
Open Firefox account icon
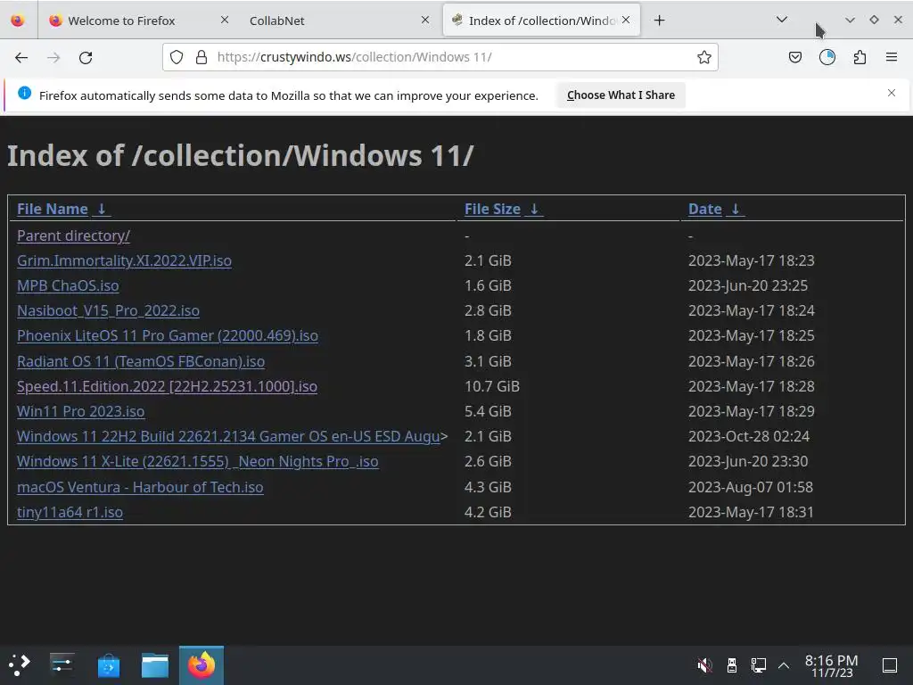click(x=827, y=57)
